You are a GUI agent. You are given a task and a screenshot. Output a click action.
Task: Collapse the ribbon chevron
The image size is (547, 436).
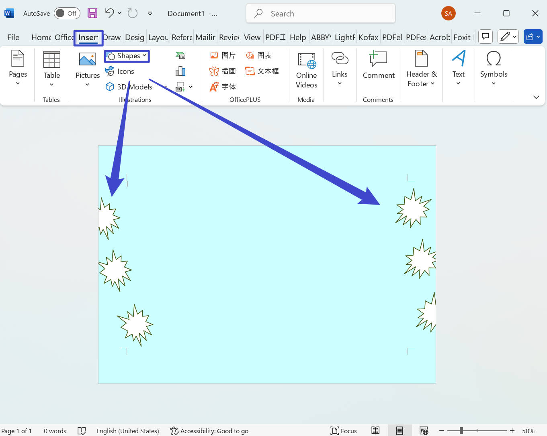pyautogui.click(x=536, y=97)
